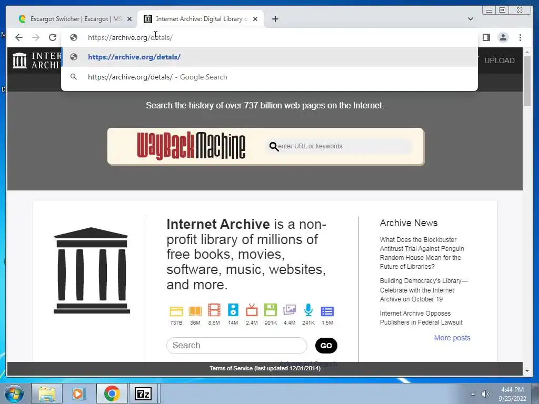This screenshot has height=404, width=539.
Task: Click the archive Search input box
Action: 236,345
